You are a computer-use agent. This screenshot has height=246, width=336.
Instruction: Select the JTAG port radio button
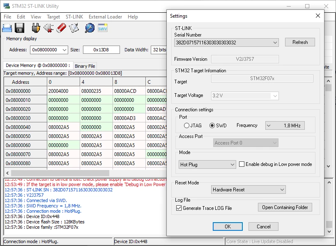(x=186, y=126)
